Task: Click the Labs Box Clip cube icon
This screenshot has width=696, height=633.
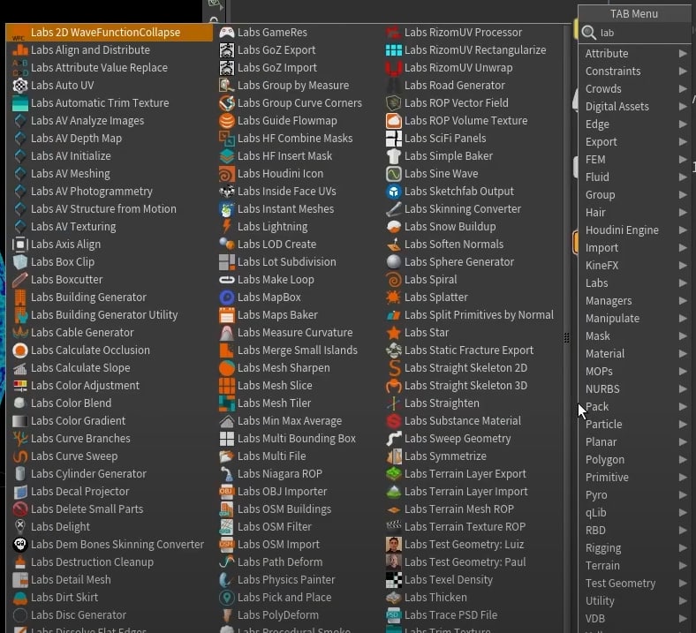Action: pyautogui.click(x=20, y=261)
